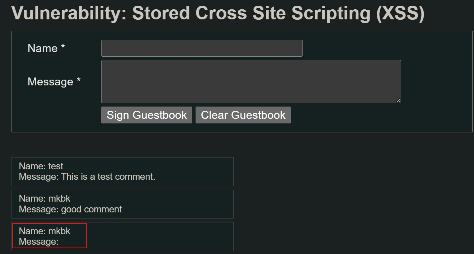Click "Name: mkbk" in the last entry
The width and height of the screenshot is (474, 254).
pos(44,231)
